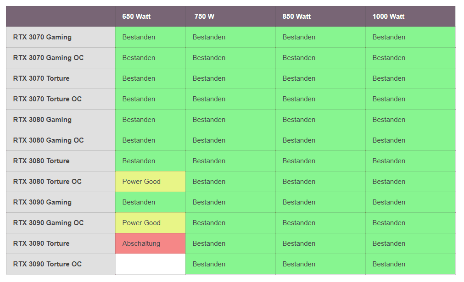Click 1000 Watt result for RTX 3070 Gaming
The width and height of the screenshot is (464, 282).
point(389,37)
